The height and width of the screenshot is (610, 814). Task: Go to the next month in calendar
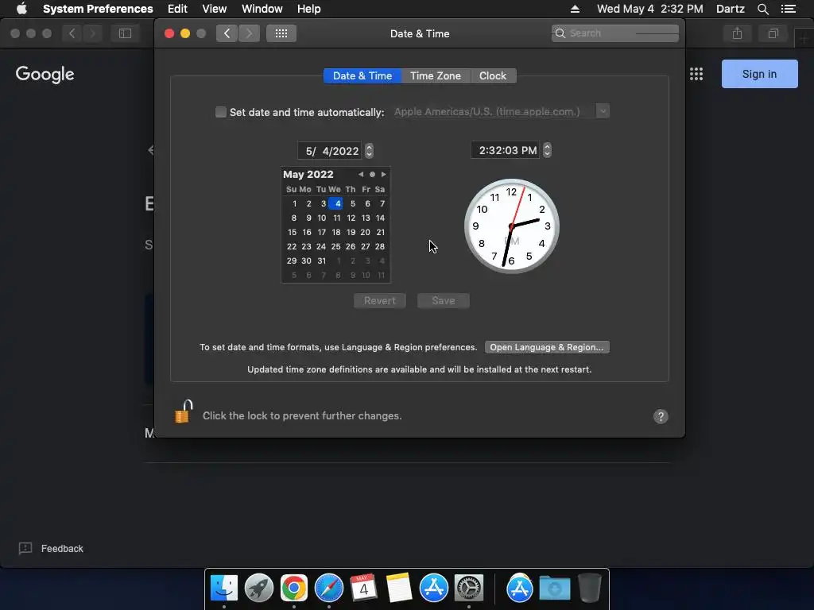(384, 174)
